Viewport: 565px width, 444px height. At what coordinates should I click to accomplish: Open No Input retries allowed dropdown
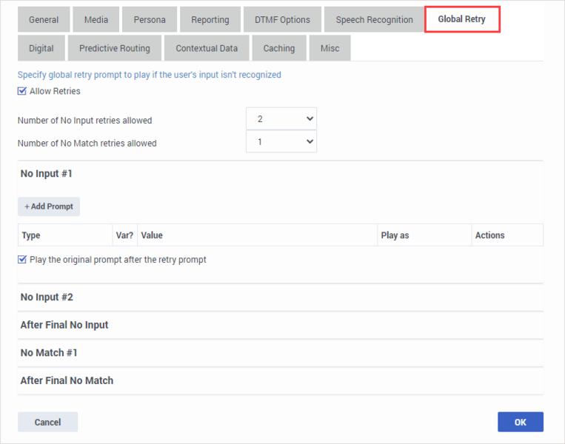coord(281,118)
